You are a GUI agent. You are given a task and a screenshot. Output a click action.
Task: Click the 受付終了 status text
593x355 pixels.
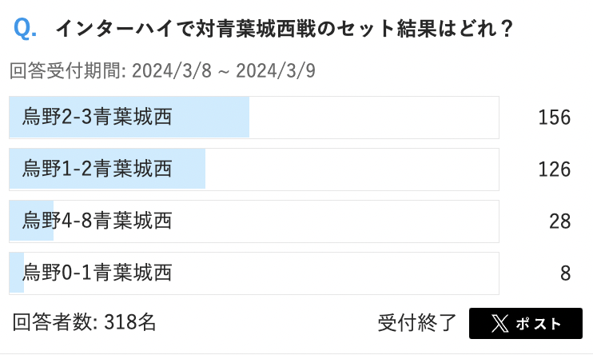pos(417,323)
